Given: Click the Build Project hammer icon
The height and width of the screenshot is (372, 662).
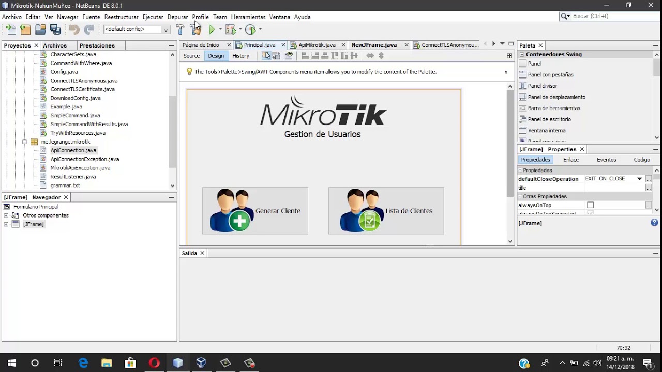Looking at the screenshot, I should point(180,29).
